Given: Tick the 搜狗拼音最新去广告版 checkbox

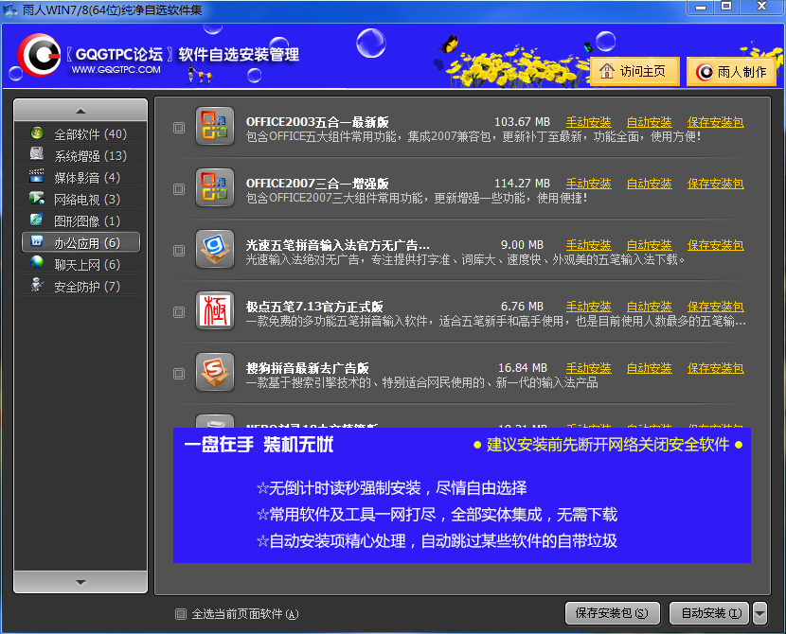Looking at the screenshot, I should (179, 373).
